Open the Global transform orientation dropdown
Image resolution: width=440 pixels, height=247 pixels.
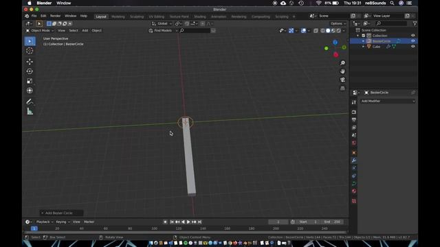(162, 24)
